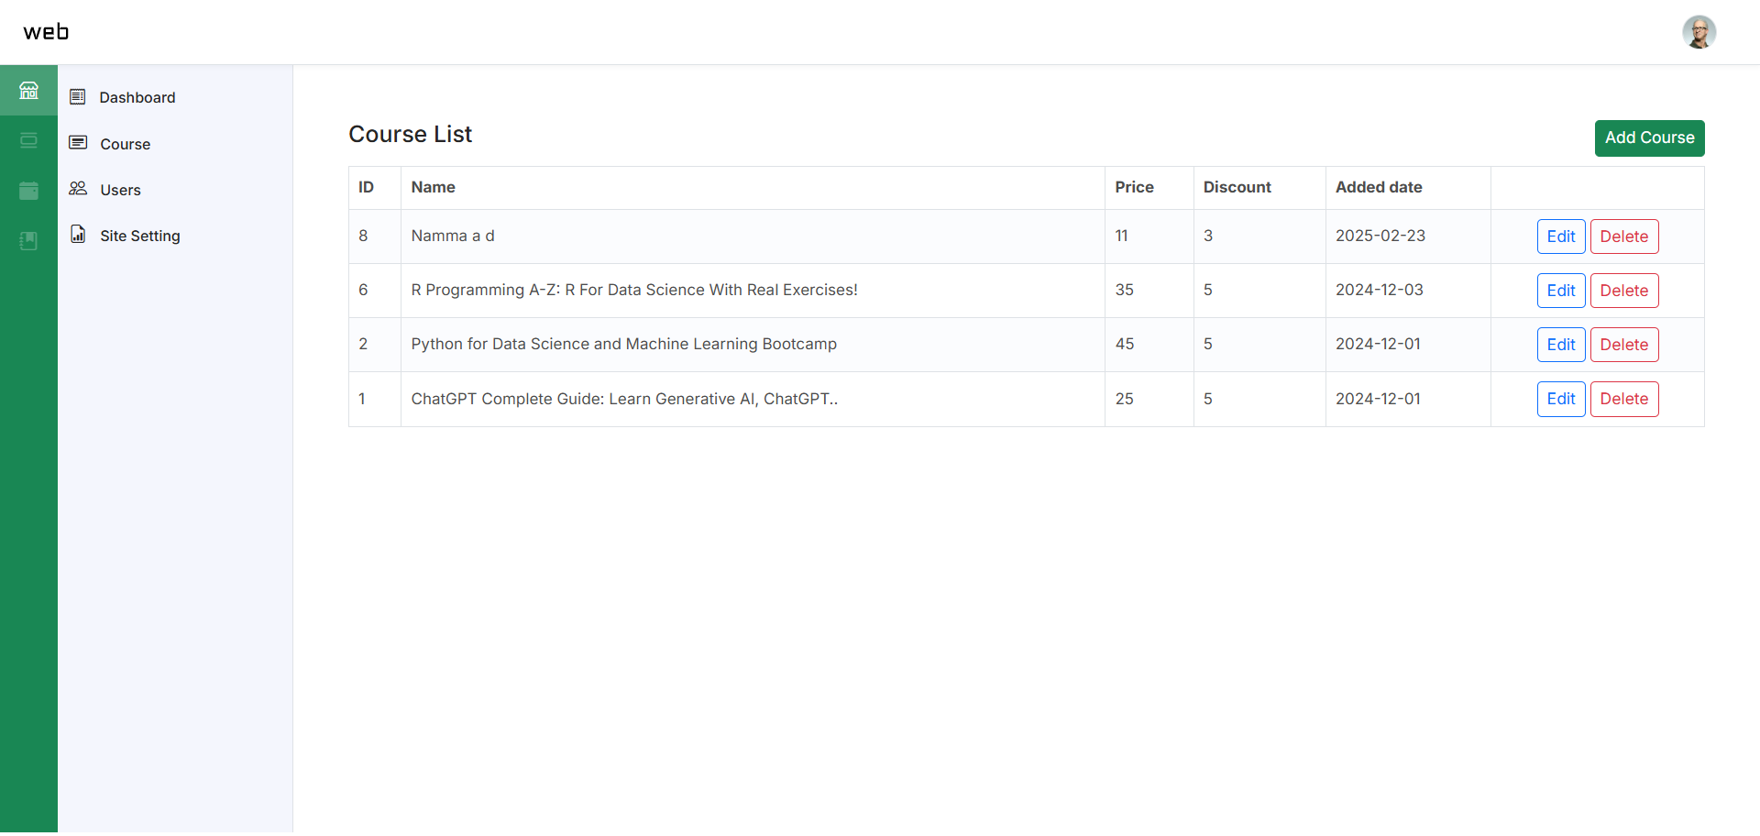Open the Users menu item
This screenshot has width=1760, height=836.
121,191
